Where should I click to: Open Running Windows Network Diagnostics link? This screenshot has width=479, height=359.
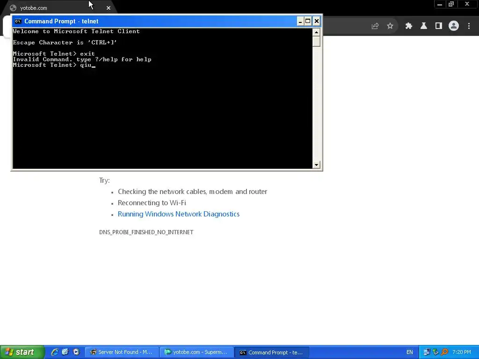click(x=179, y=214)
